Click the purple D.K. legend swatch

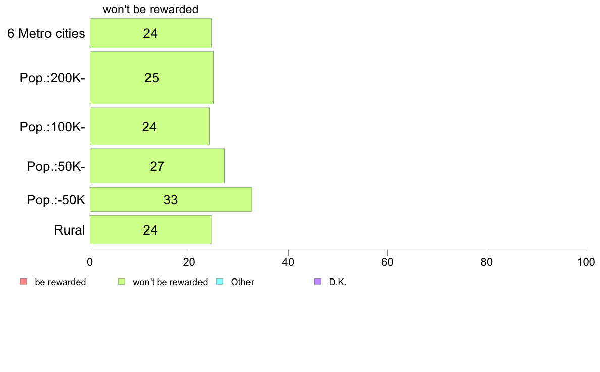[x=318, y=282]
